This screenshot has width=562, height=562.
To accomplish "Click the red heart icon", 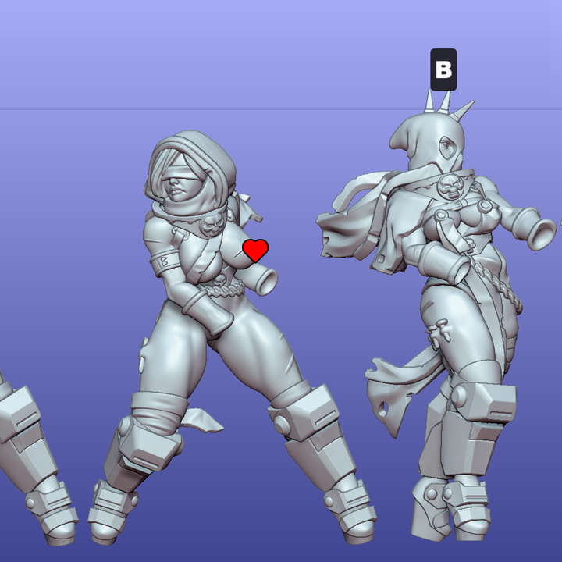I will [255, 250].
